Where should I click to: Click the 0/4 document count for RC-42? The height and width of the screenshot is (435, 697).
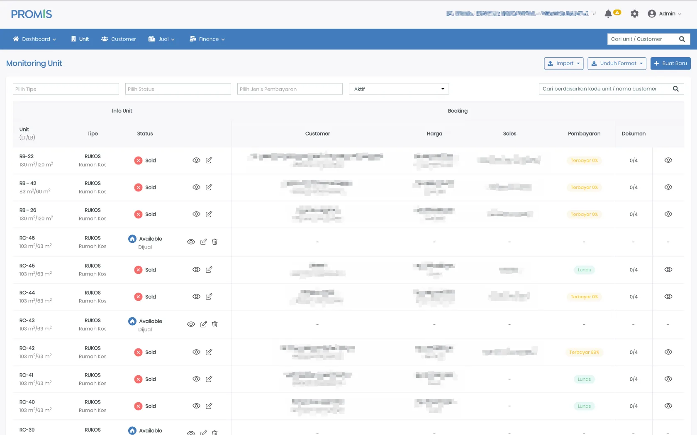pyautogui.click(x=634, y=352)
